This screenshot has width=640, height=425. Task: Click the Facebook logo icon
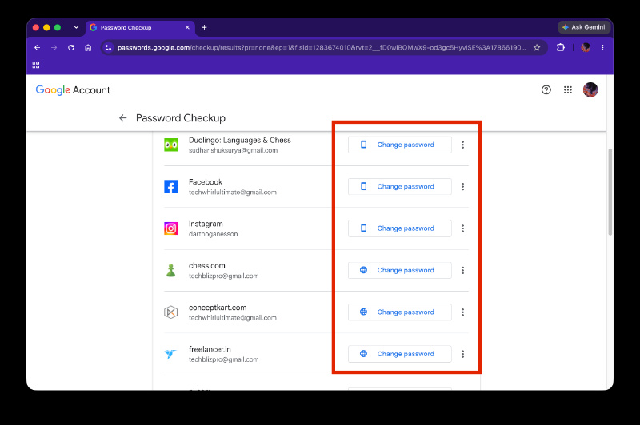click(170, 187)
